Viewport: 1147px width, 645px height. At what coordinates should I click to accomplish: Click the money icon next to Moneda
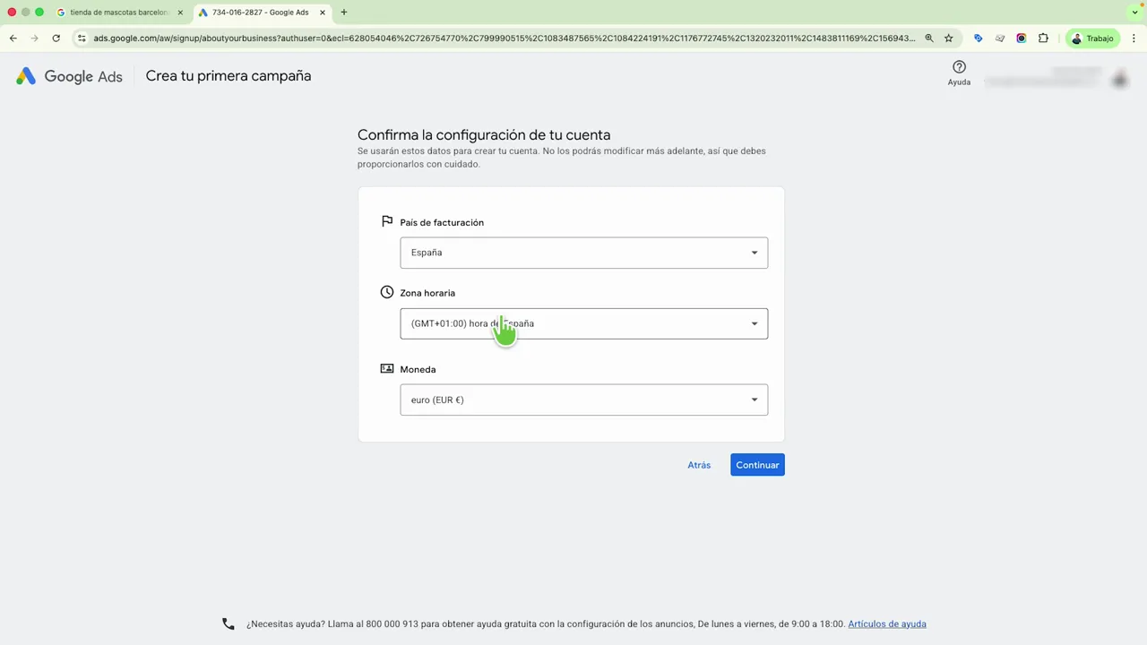pos(387,368)
